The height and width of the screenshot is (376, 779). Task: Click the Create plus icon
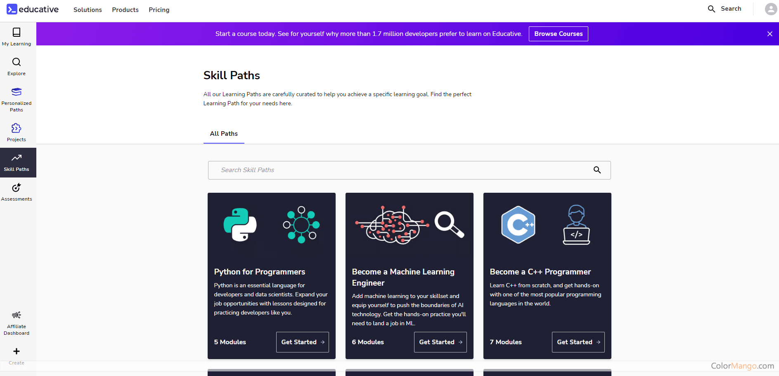coord(17,352)
